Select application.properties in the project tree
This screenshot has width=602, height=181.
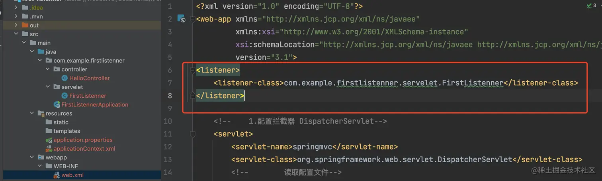(83, 140)
